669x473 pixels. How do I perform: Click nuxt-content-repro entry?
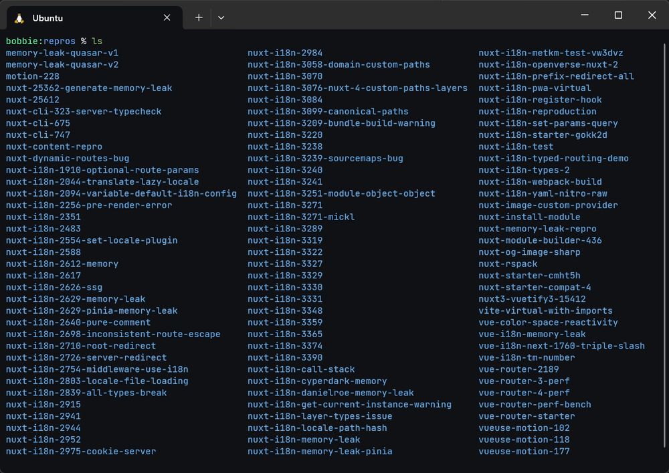(x=54, y=147)
